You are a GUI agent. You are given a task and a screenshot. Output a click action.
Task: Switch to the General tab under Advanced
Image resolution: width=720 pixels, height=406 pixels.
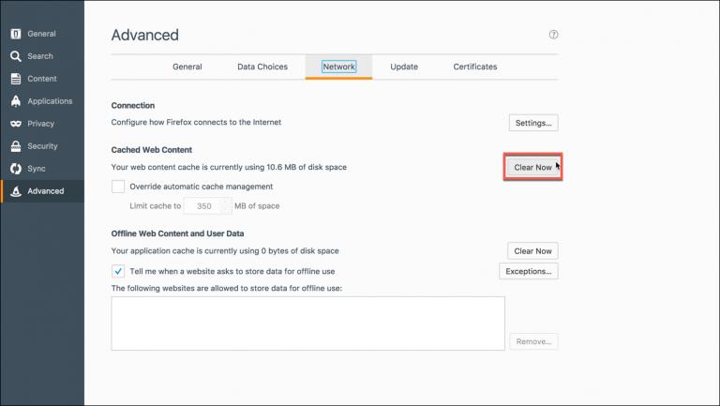click(187, 67)
